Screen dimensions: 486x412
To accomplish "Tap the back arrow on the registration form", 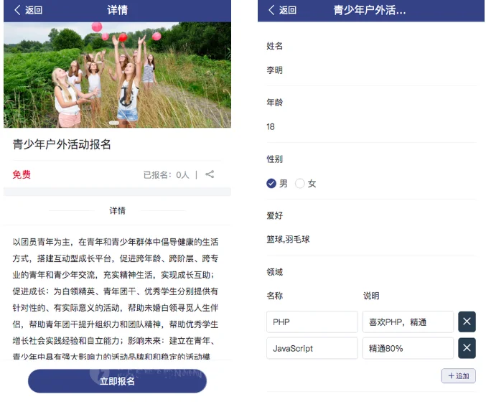I will [x=272, y=10].
